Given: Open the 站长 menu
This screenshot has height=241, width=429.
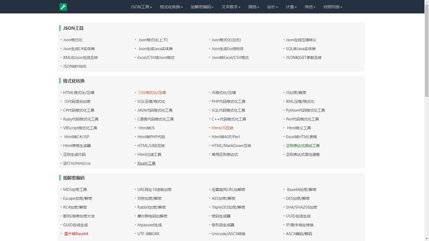Looking at the screenshot, I should [x=272, y=7].
